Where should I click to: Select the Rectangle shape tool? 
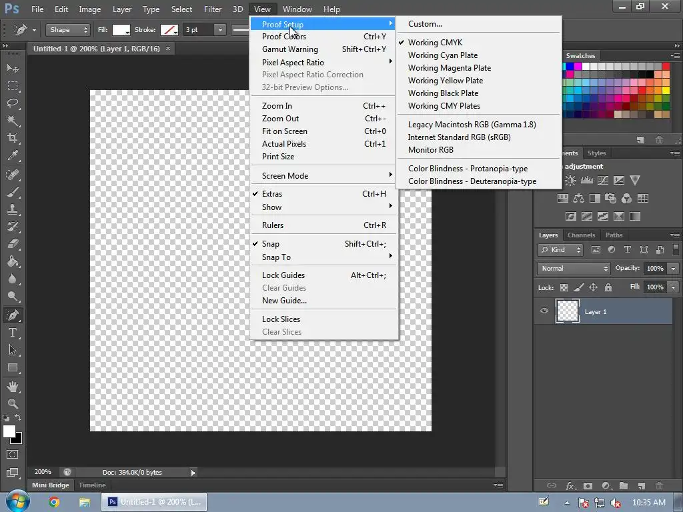(x=13, y=368)
